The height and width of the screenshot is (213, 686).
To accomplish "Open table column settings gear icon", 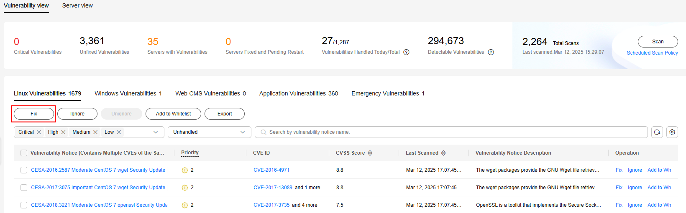I will click(x=672, y=132).
